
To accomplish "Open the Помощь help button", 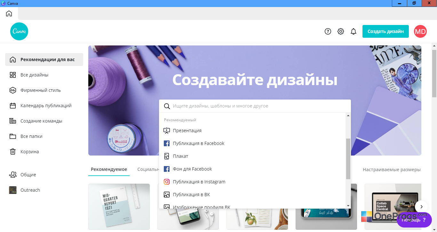I will click(414, 220).
